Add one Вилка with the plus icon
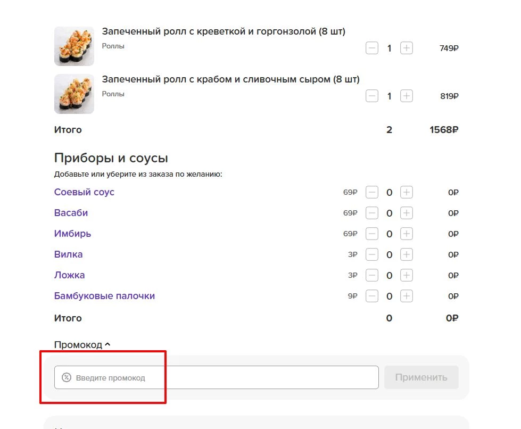The image size is (521, 429). pos(406,254)
